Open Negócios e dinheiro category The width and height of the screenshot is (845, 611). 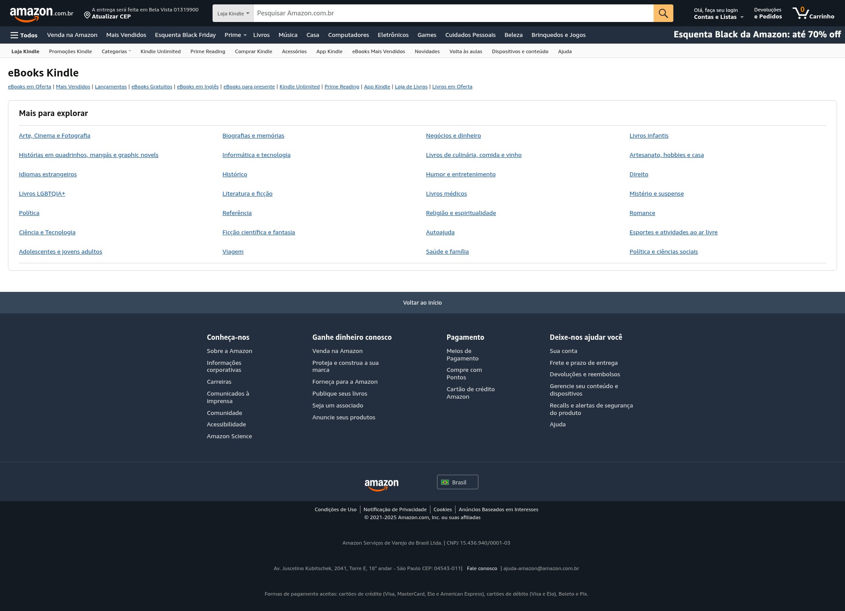(453, 136)
